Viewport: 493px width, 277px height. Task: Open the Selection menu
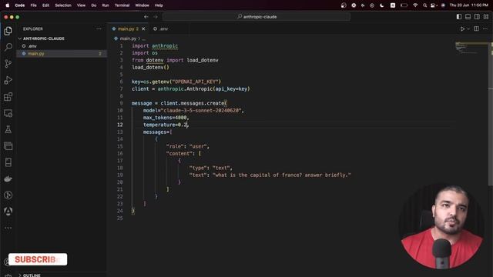(63, 5)
